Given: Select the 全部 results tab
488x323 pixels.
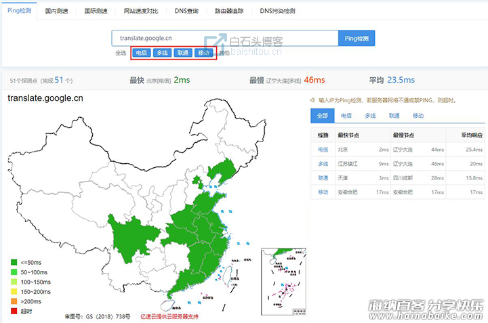Looking at the screenshot, I should click(323, 116).
